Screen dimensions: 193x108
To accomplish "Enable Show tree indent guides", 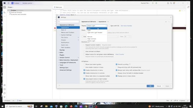I will 84,64.
